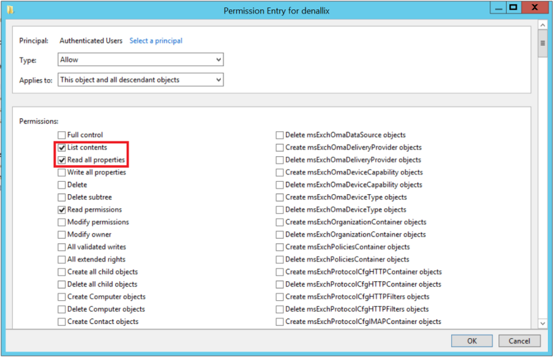The image size is (554, 357).
Task: Check Create all child objects
Action: 62,272
